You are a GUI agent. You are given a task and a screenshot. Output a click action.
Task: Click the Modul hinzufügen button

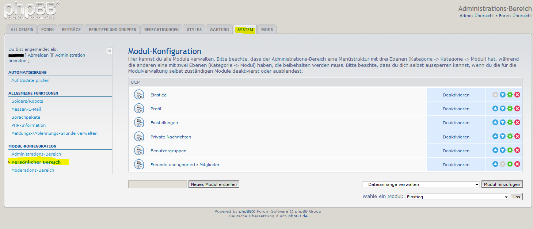coord(502,184)
